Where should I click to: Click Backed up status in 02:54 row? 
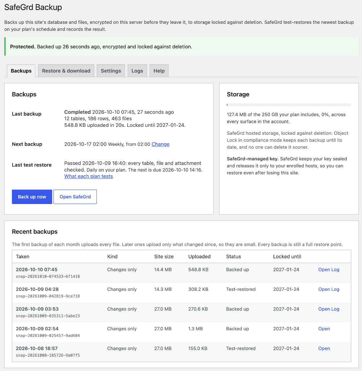237,329
